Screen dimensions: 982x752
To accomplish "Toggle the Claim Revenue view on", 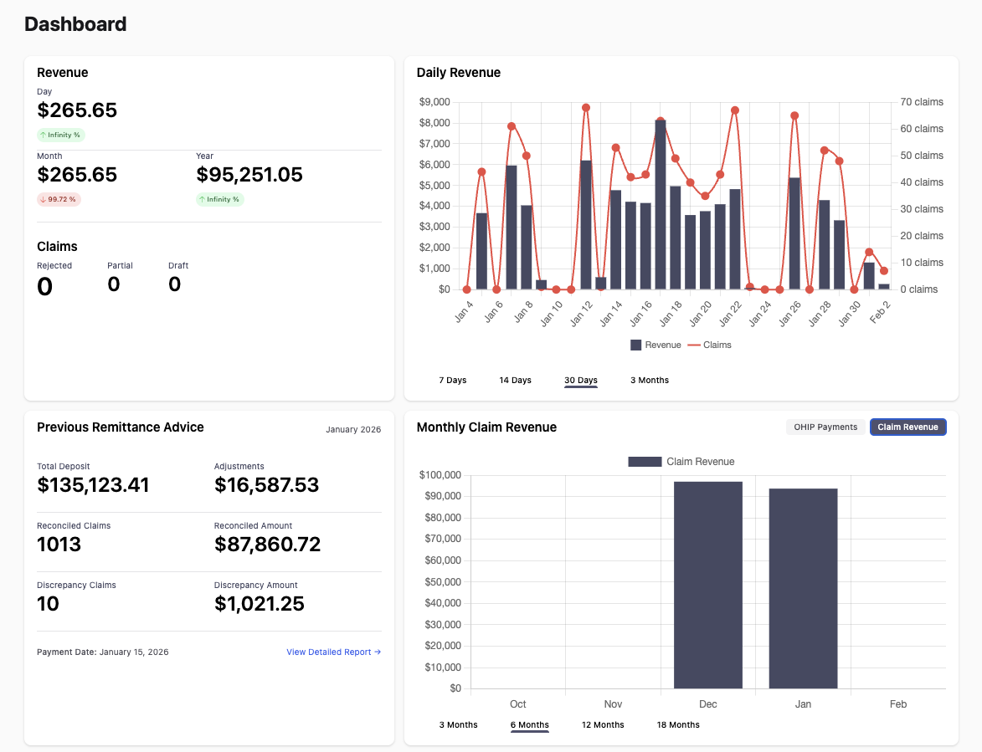I will click(x=907, y=427).
